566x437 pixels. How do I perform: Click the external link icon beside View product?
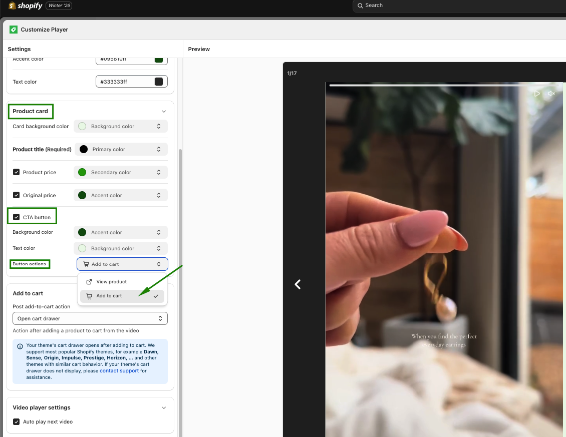pyautogui.click(x=89, y=282)
